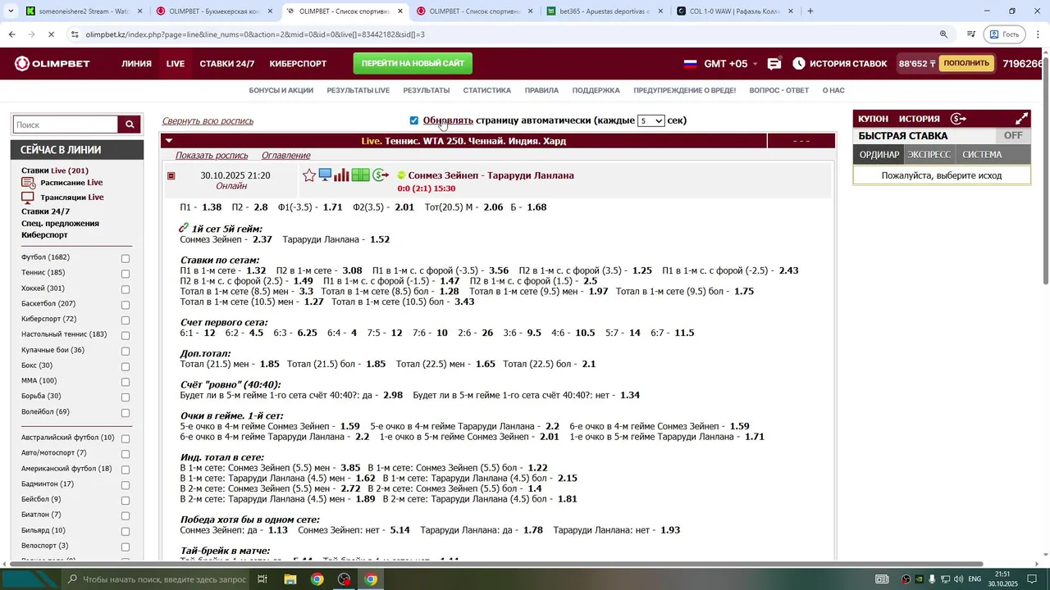The image size is (1050, 590).
Task: Select the ЛИНИЯ menu item
Action: tap(137, 64)
